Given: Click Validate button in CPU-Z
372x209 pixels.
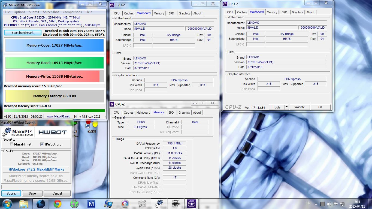Looking at the screenshot, I should [x=300, y=107].
